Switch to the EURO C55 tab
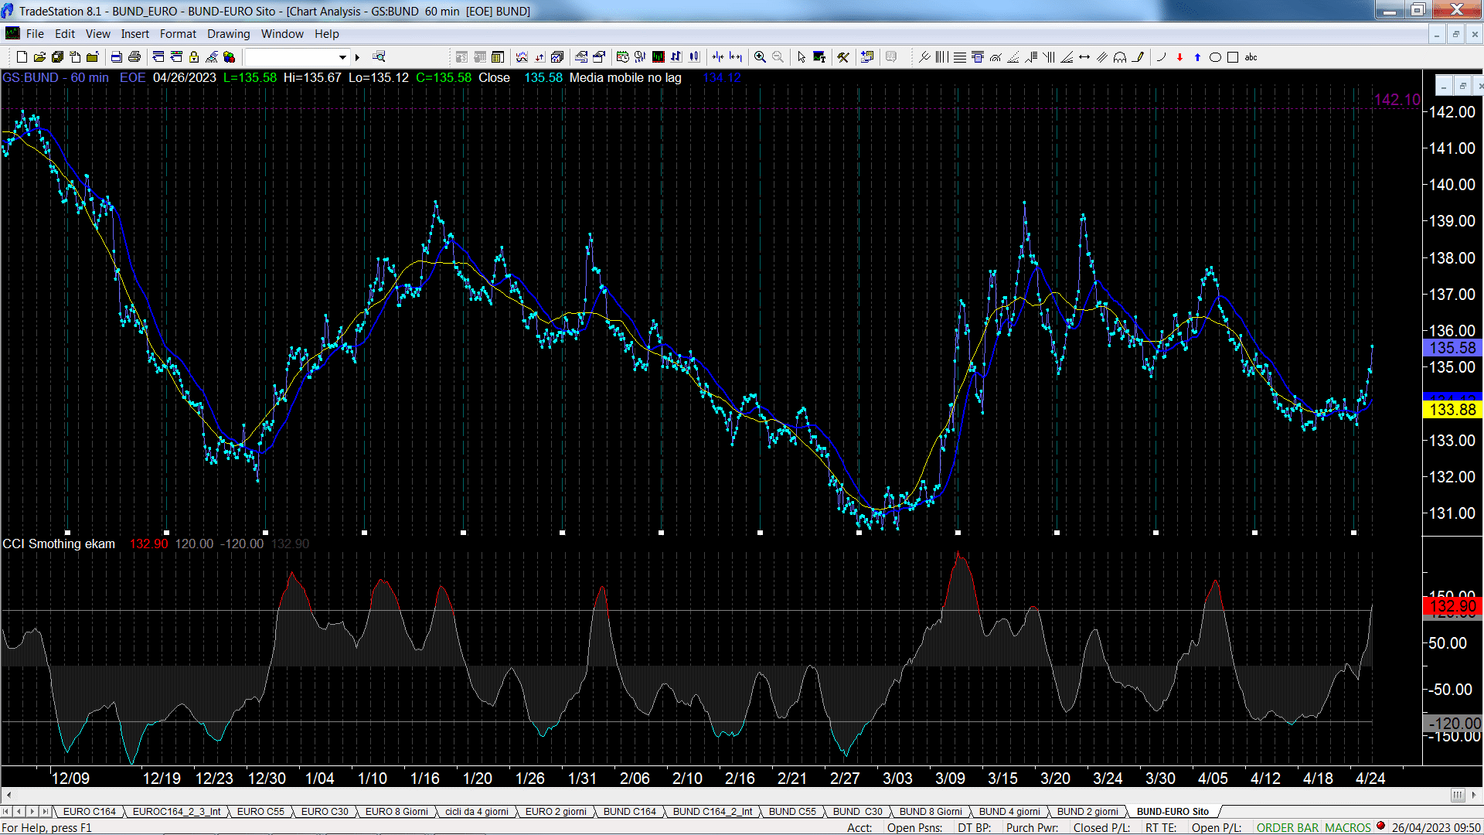This screenshot has height=835, width=1484. [260, 811]
